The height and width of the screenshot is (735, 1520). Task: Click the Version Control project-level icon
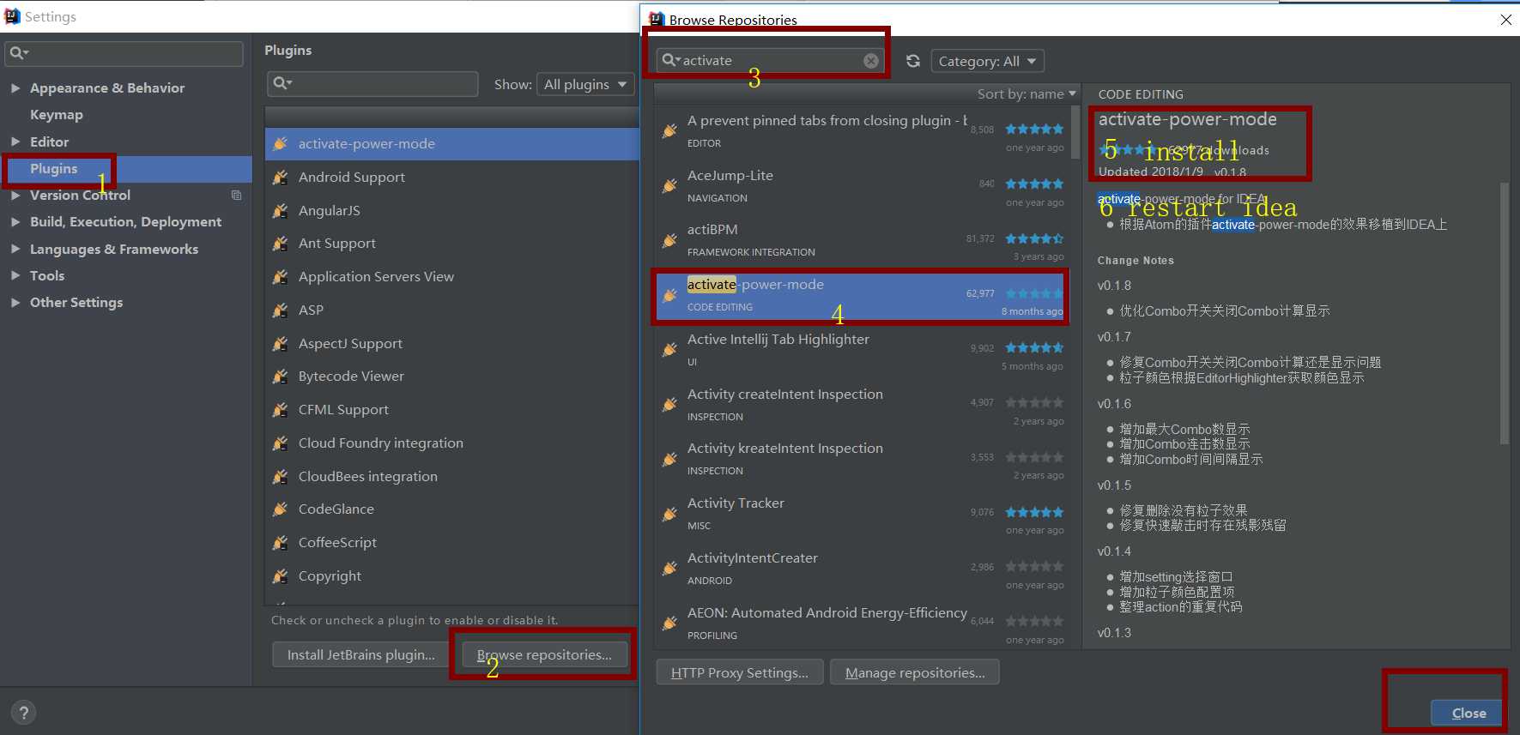point(237,196)
